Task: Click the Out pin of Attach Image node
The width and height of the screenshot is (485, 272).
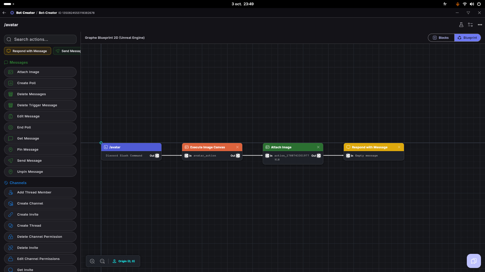Action: click(319, 156)
